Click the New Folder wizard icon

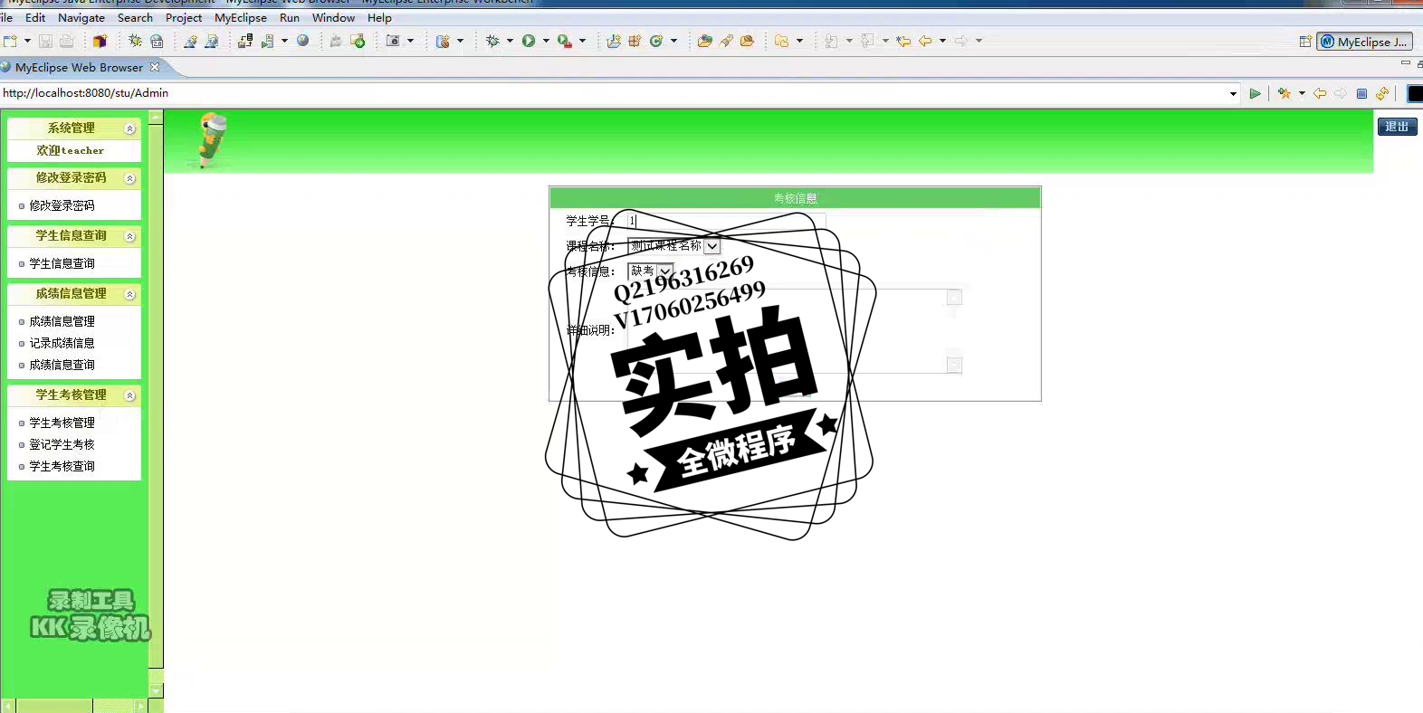pyautogui.click(x=782, y=41)
